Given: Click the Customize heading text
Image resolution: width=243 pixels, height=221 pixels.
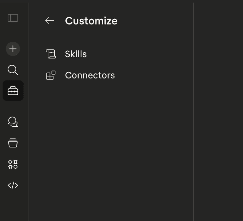Looking at the screenshot, I should coord(91,21).
